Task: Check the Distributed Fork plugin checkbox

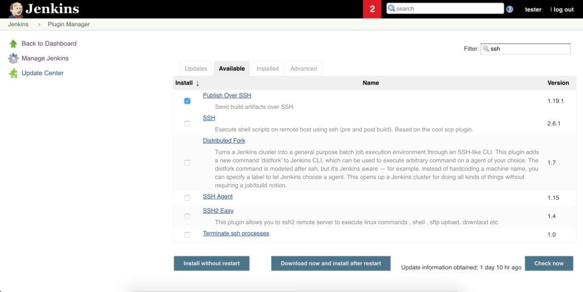Action: [x=187, y=163]
